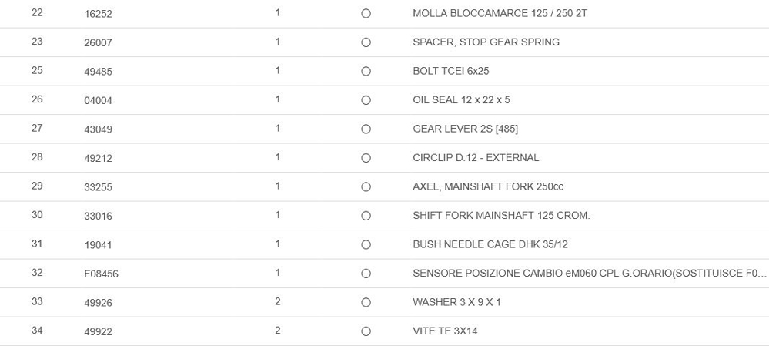
Task: Click part code 43049
Action: [98, 129]
